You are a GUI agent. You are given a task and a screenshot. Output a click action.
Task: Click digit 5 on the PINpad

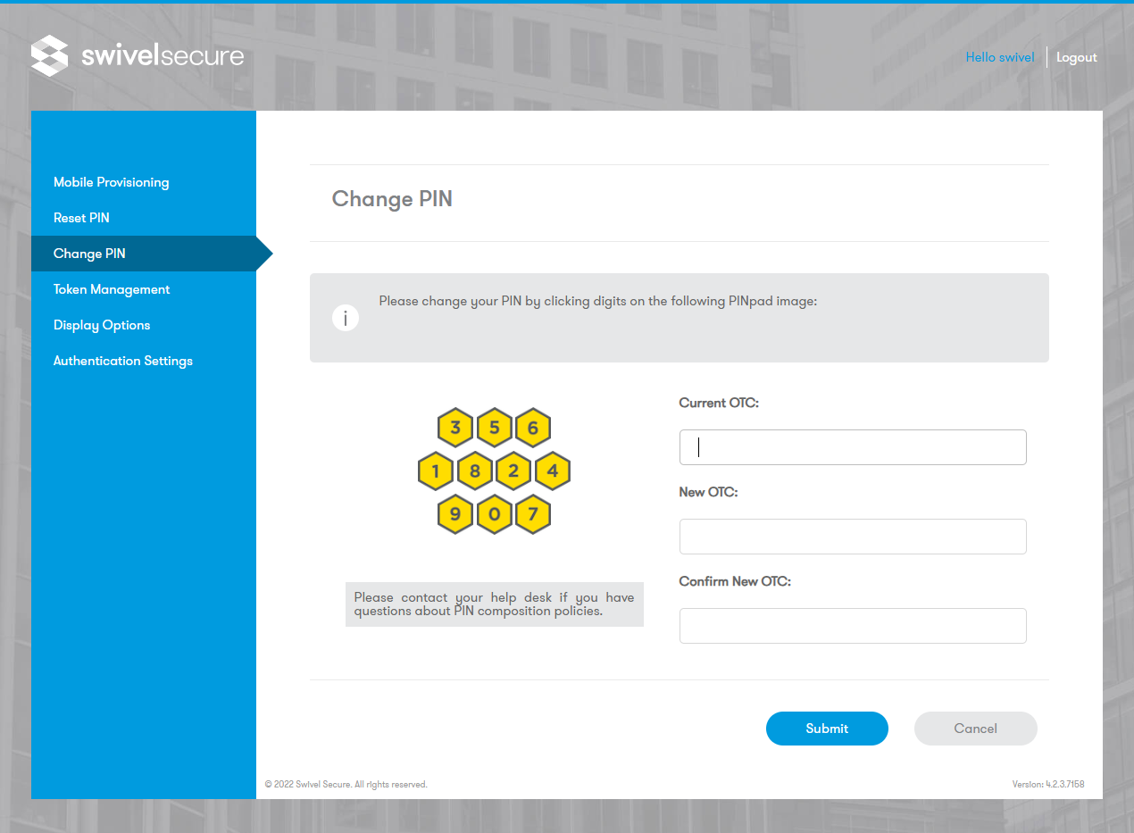point(494,427)
